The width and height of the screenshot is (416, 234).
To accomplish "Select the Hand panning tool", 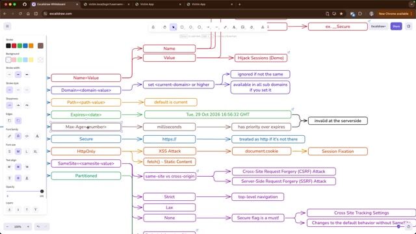I will pyautogui.click(x=164, y=27).
